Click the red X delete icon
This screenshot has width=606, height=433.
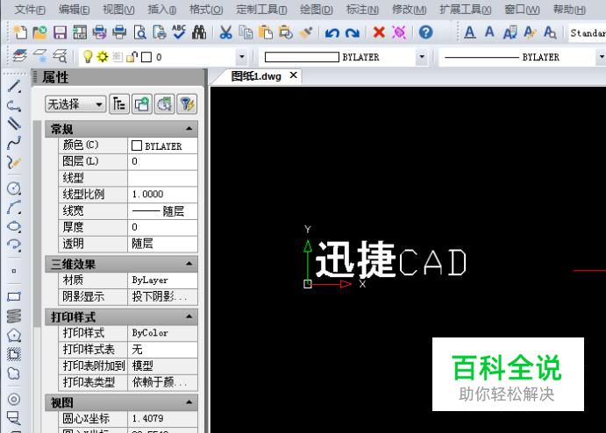click(379, 32)
